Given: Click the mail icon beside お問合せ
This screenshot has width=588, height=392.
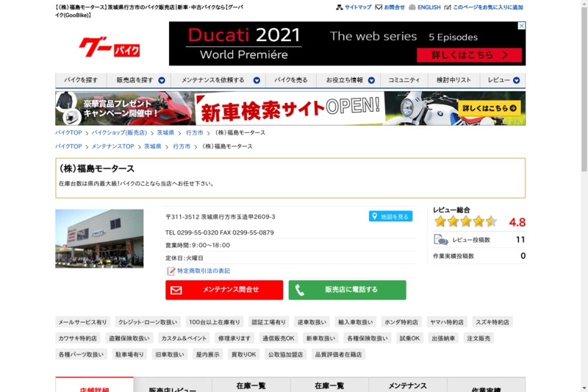Looking at the screenshot, I should click(x=379, y=7).
